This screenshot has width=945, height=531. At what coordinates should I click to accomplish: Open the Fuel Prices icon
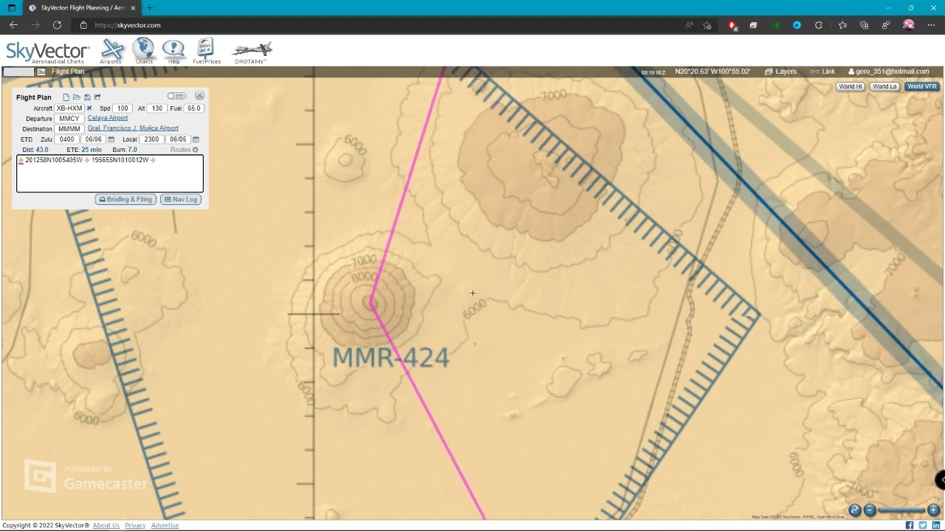click(x=206, y=51)
